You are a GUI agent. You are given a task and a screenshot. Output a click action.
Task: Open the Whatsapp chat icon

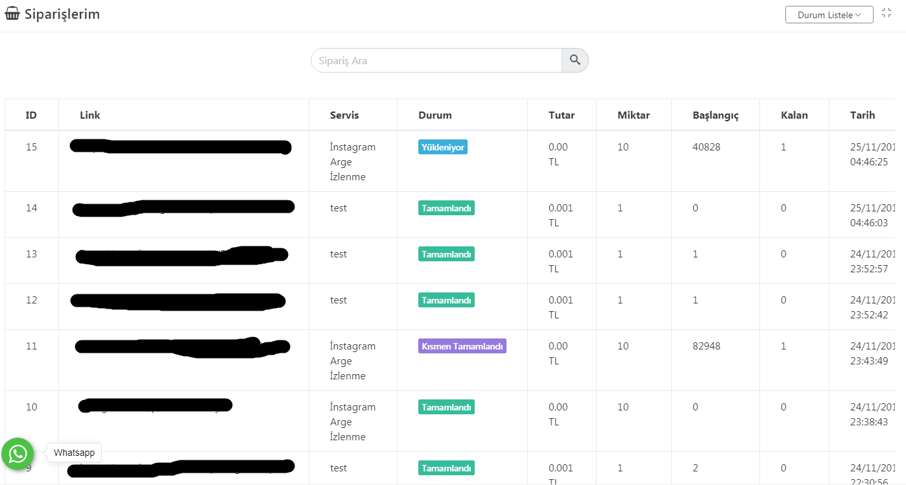click(x=18, y=453)
